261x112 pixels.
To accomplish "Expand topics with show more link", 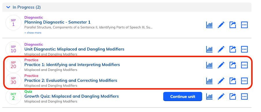I will click(x=33, y=33).
